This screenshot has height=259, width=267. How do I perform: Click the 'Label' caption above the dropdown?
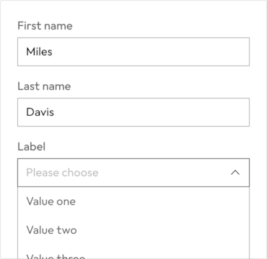[x=32, y=146]
